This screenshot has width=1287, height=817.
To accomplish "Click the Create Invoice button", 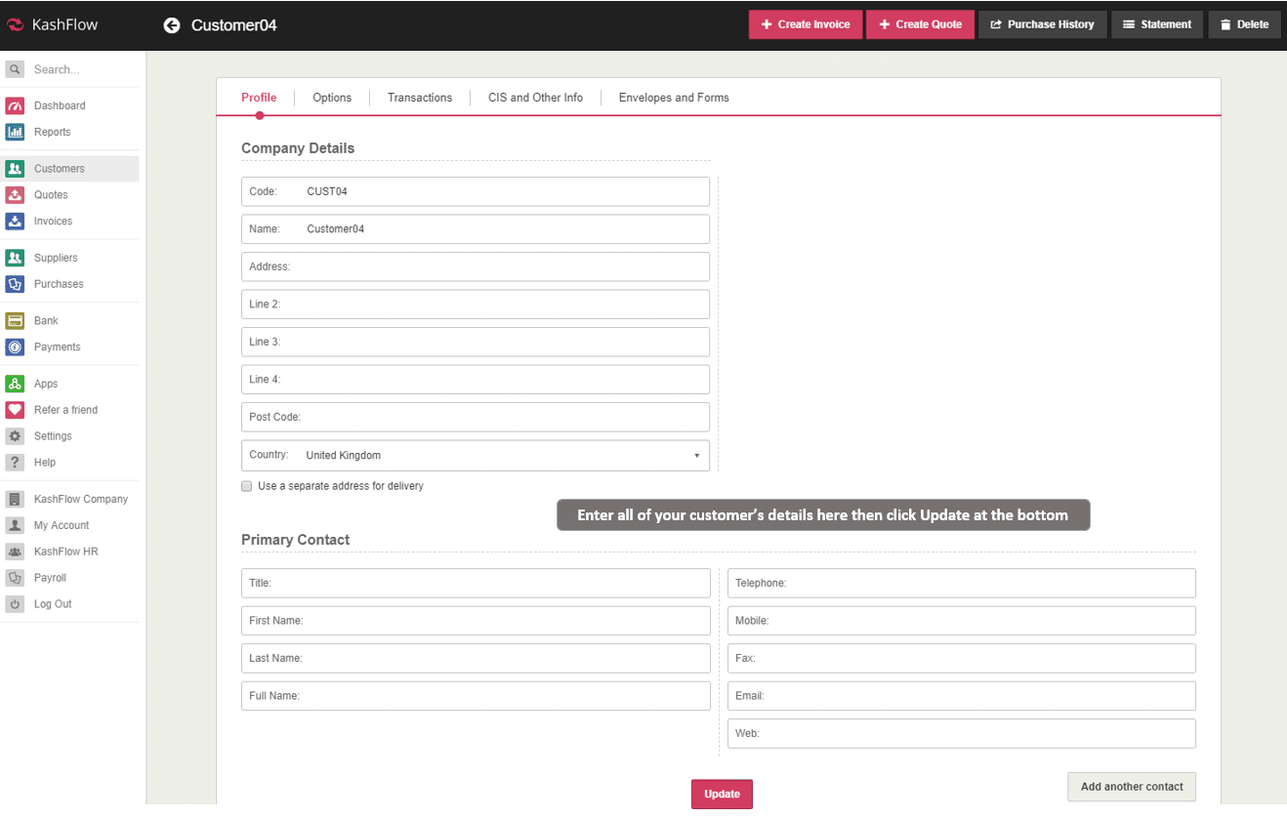I will click(806, 24).
